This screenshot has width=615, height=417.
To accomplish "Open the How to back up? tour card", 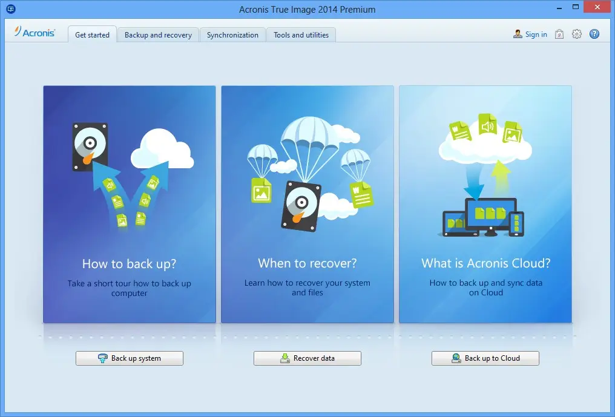I will 130,205.
